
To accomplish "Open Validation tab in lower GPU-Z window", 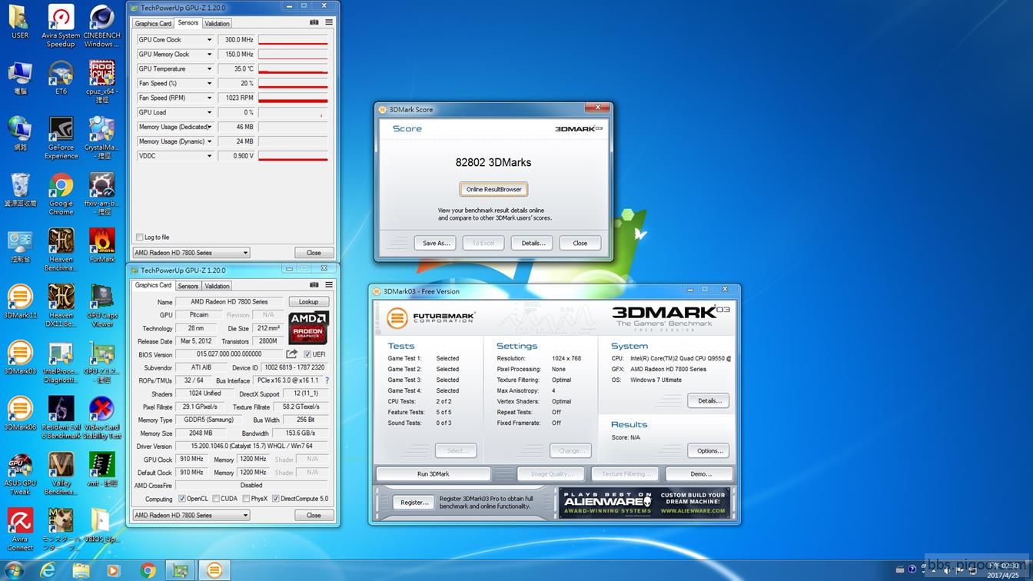I will click(217, 286).
